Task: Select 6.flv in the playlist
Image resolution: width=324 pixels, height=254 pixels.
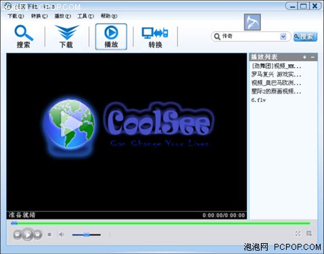Action: pyautogui.click(x=258, y=100)
